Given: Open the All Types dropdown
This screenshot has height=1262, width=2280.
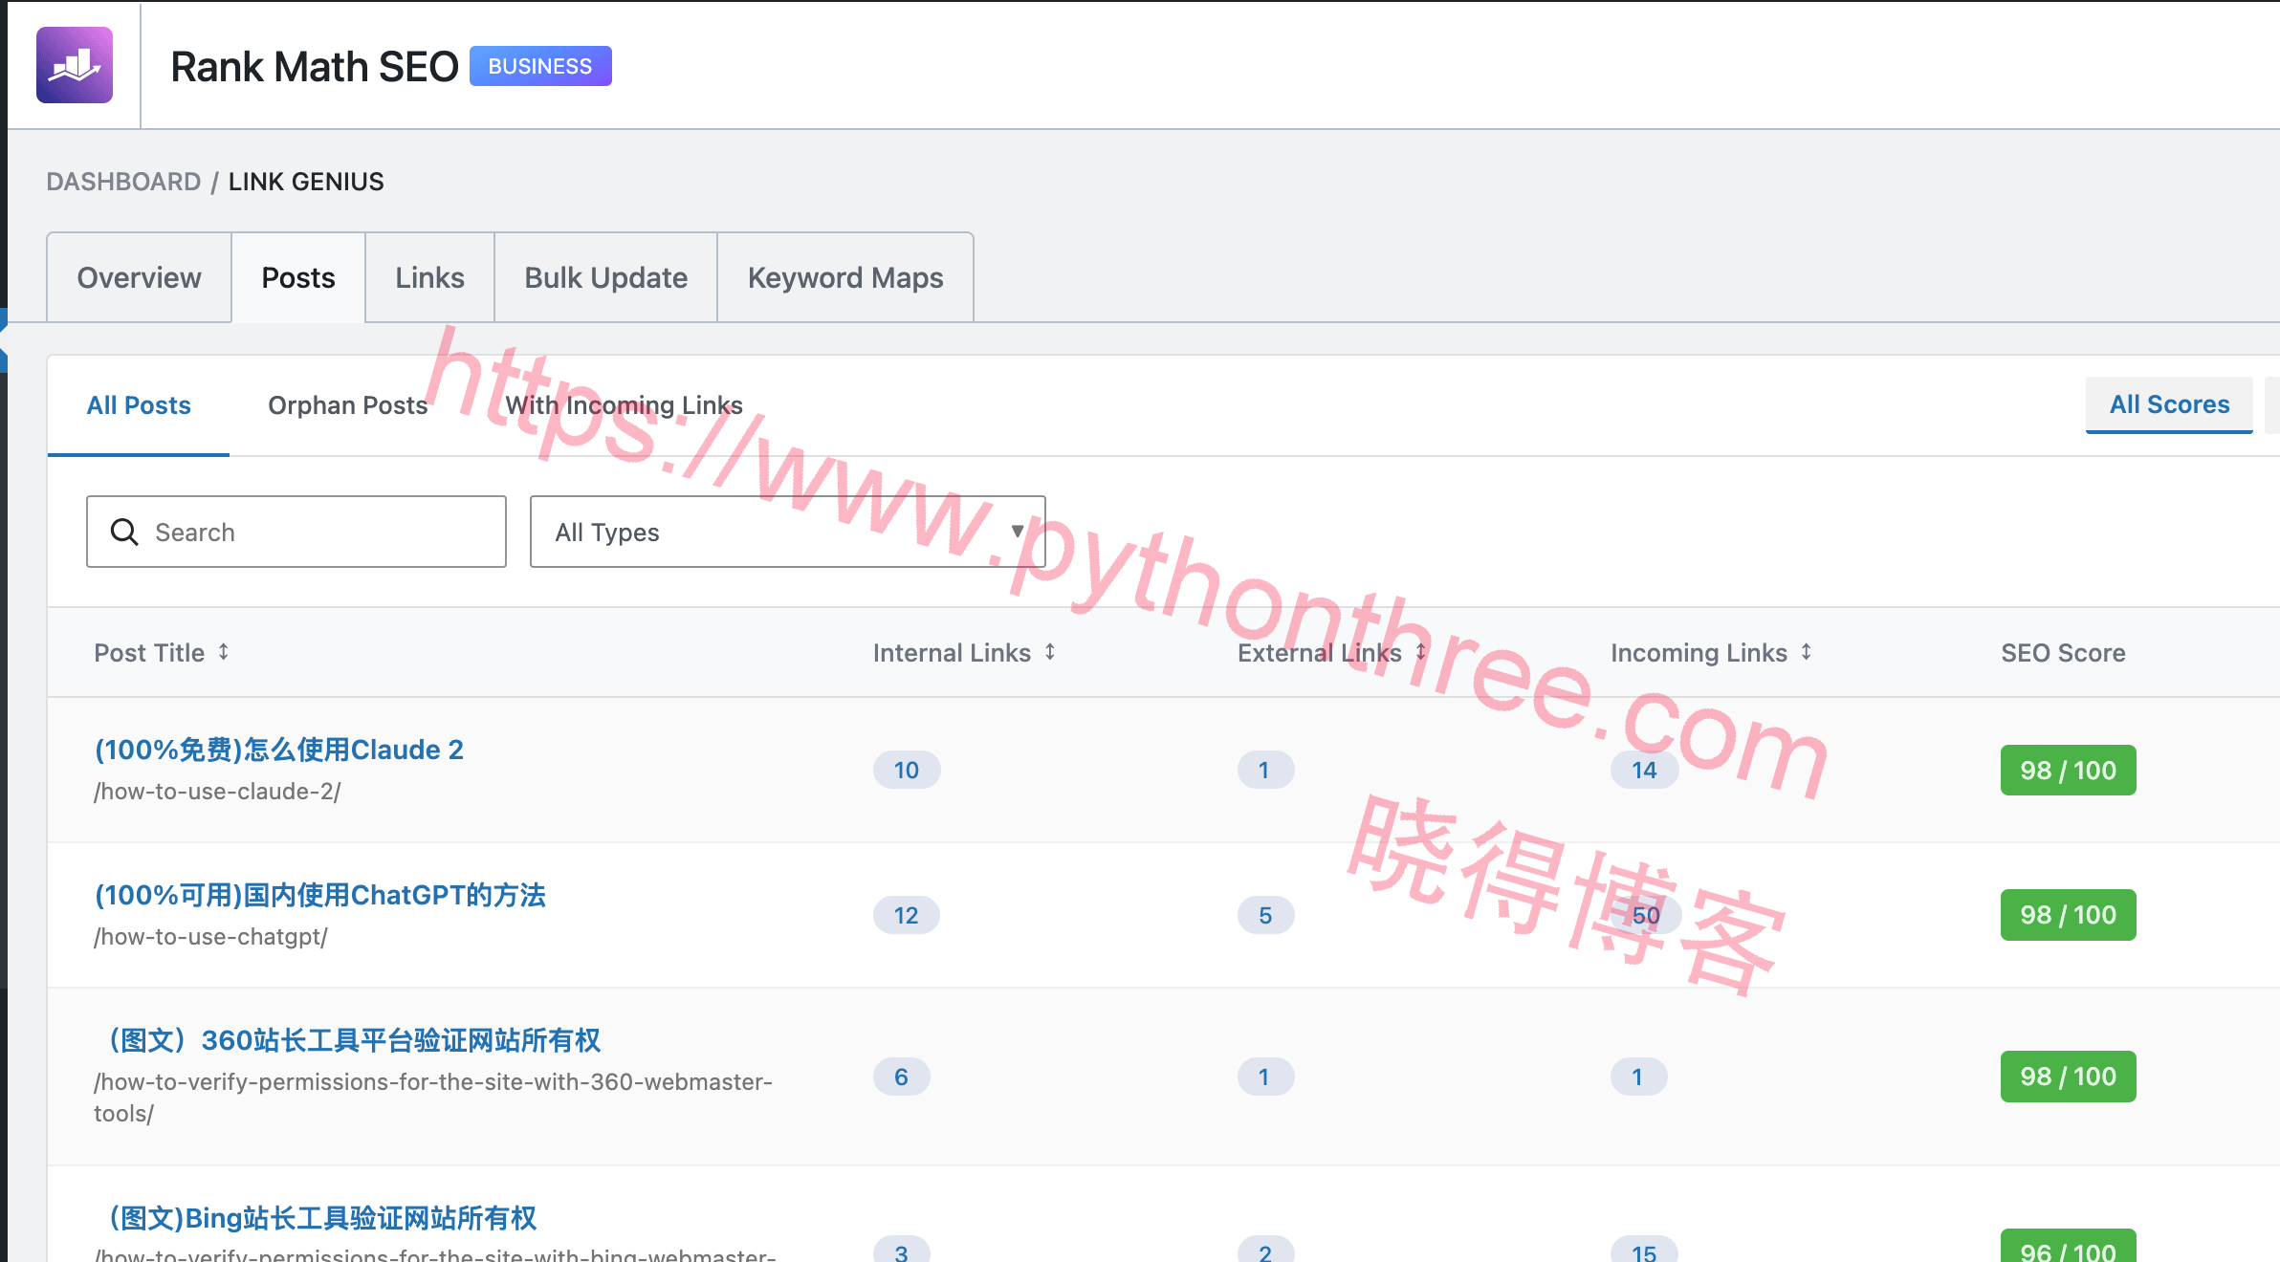Looking at the screenshot, I should click(788, 532).
